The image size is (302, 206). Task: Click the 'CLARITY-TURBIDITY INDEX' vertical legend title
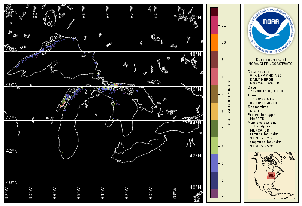[229, 102]
